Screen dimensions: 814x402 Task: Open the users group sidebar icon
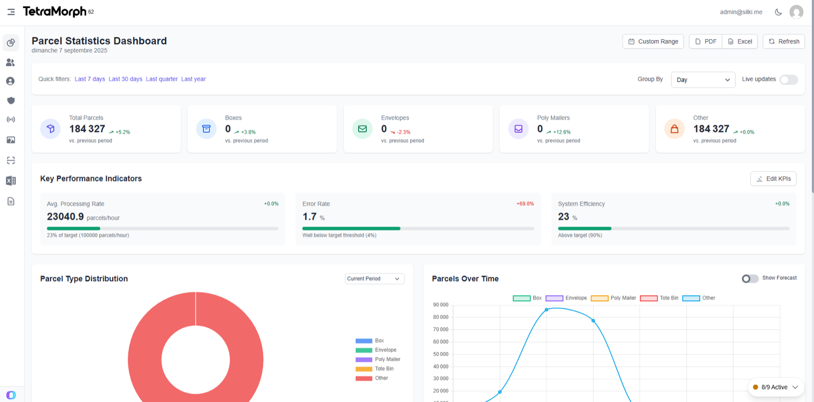(11, 62)
